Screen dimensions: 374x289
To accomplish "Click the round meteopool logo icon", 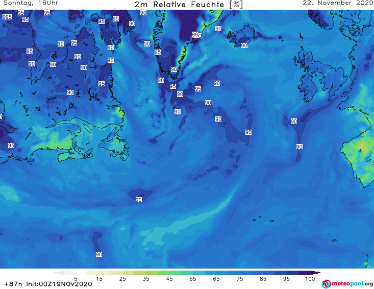I will click(x=326, y=284).
